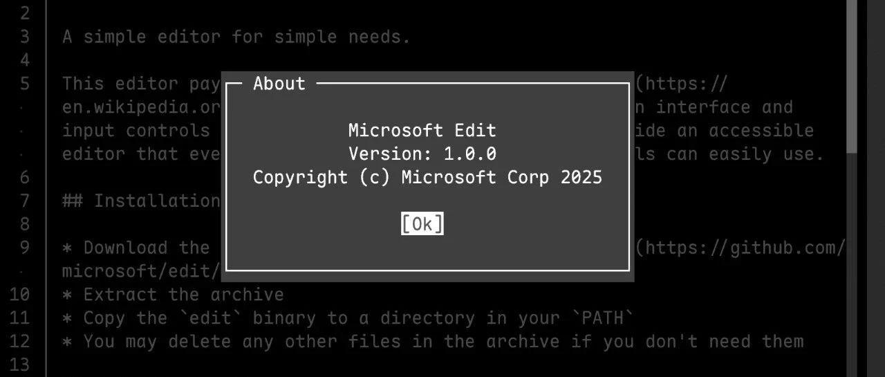Click line number 5 in the gutter
The image size is (885, 377).
point(25,84)
